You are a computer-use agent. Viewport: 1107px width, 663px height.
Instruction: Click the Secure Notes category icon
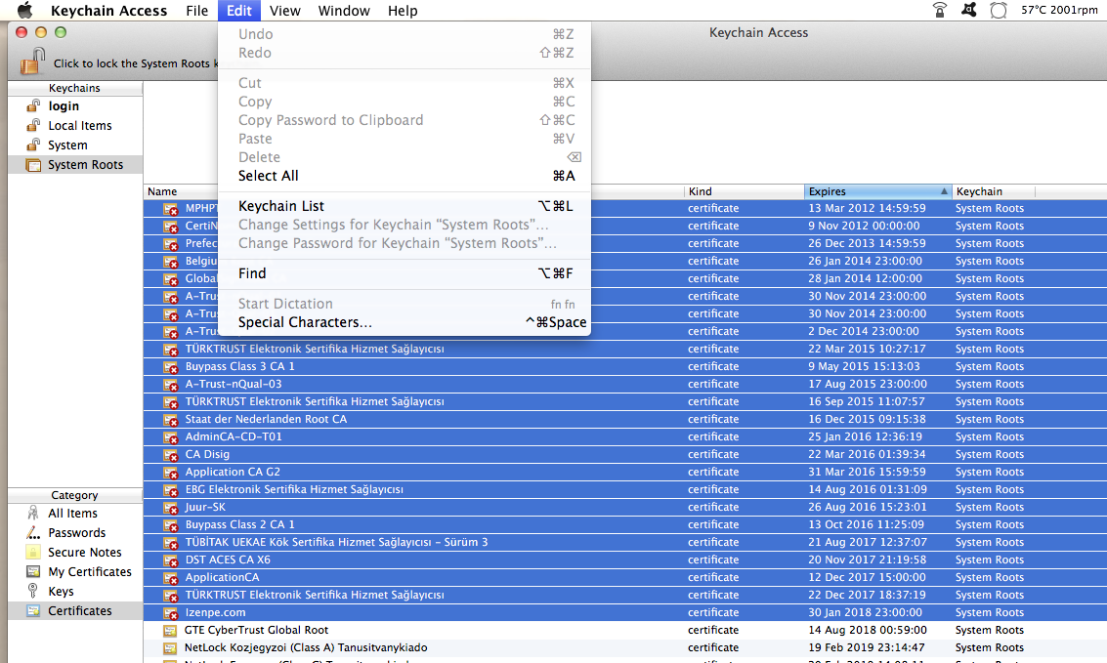[33, 553]
